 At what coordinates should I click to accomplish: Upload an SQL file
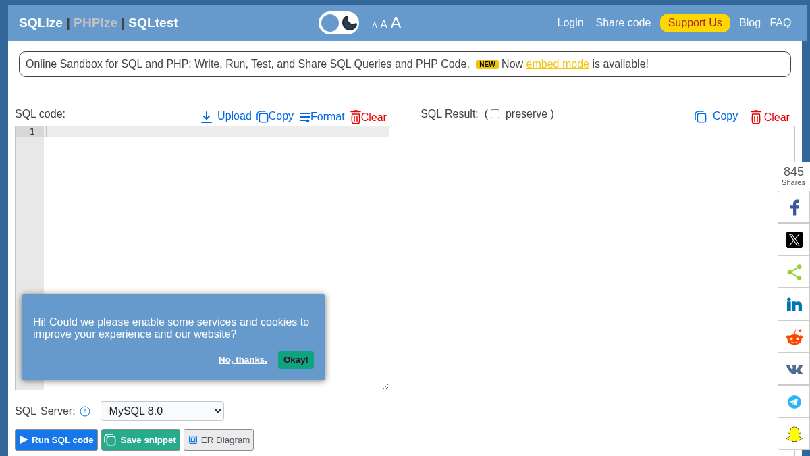(x=226, y=116)
